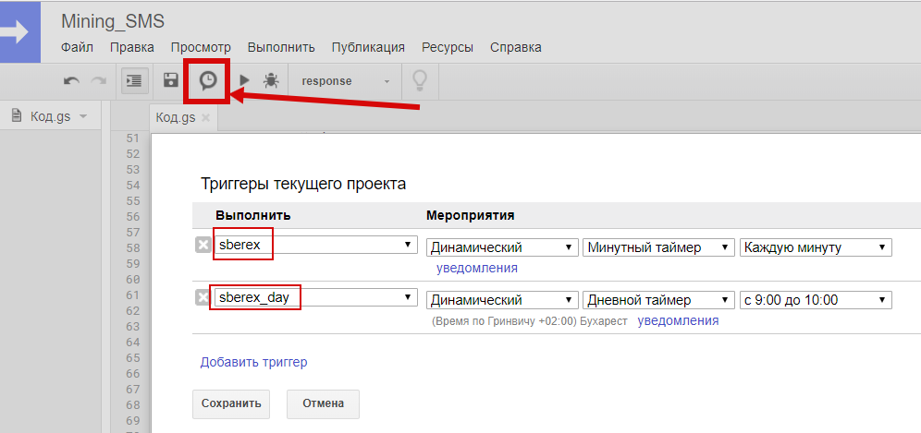Open the response function selector

[346, 81]
